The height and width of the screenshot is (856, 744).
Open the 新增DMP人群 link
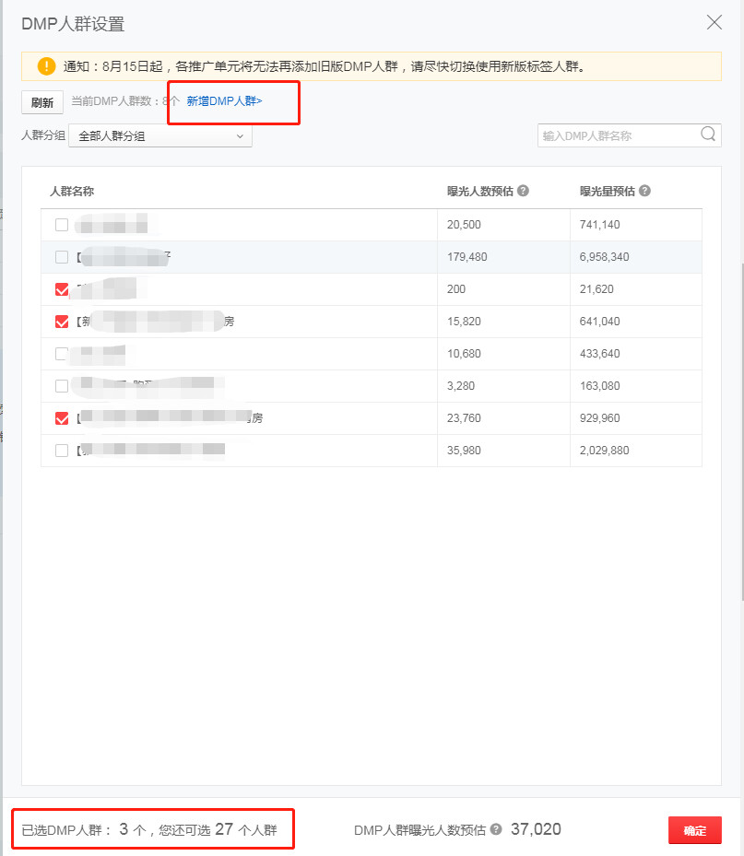[x=224, y=101]
